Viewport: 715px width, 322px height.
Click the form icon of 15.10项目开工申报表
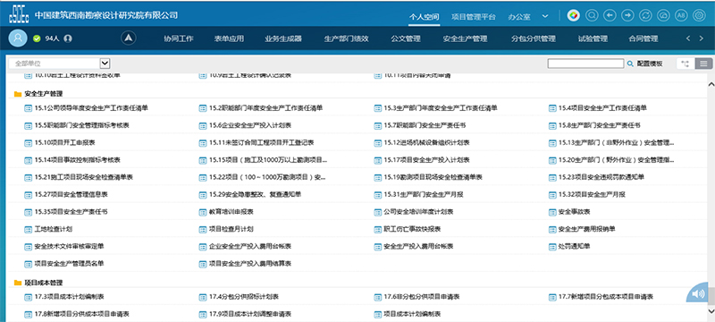point(28,143)
